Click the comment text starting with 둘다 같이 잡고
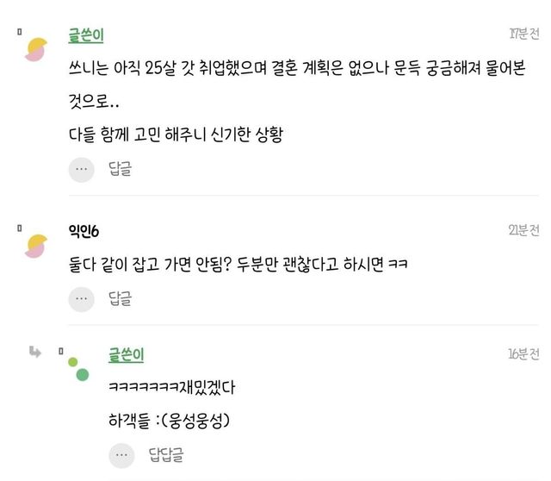 pyautogui.click(x=237, y=265)
